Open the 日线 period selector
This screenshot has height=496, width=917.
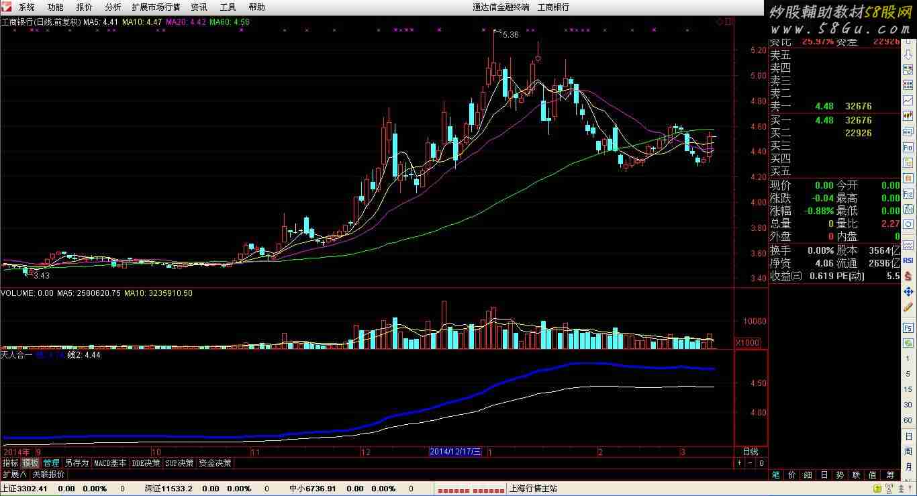[x=751, y=452]
